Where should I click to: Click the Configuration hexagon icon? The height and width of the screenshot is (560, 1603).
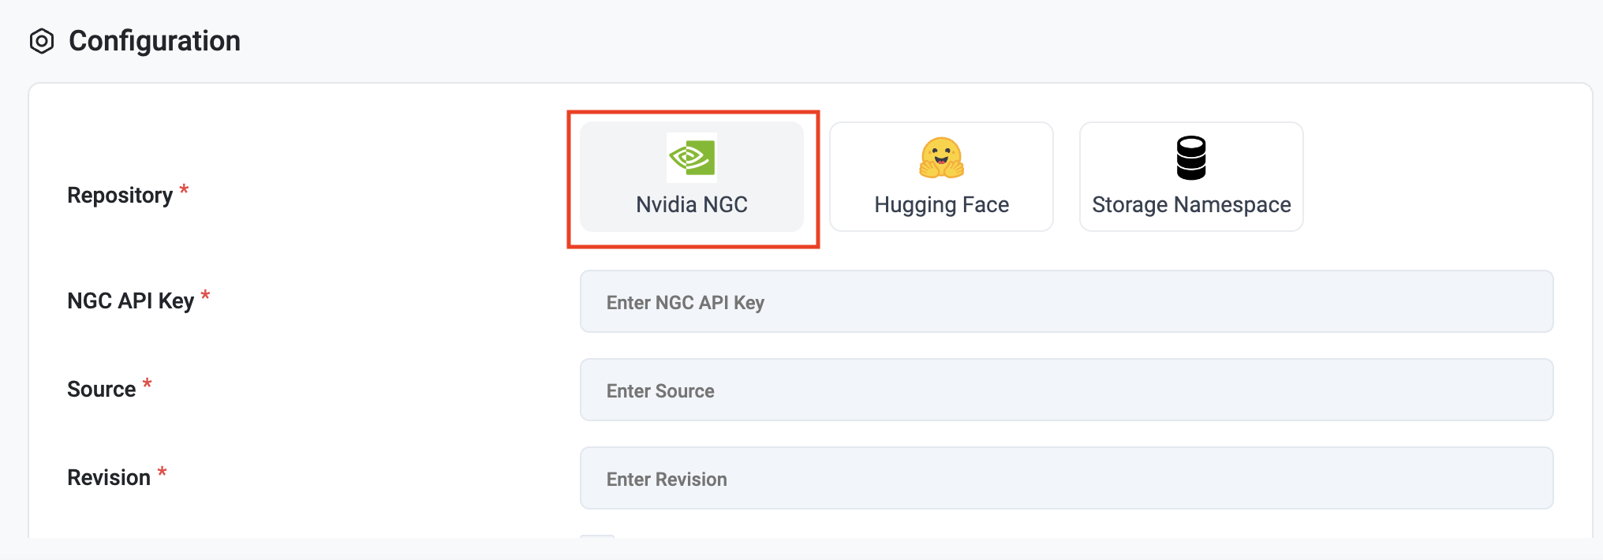[x=42, y=41]
